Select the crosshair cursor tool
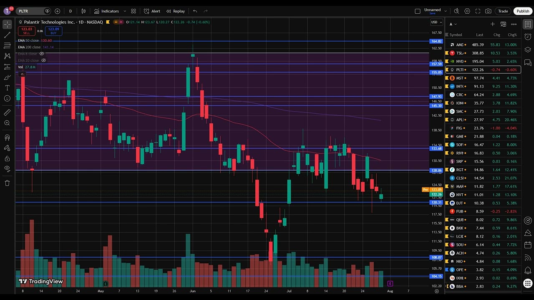Image resolution: width=534 pixels, height=300 pixels. coord(7,25)
